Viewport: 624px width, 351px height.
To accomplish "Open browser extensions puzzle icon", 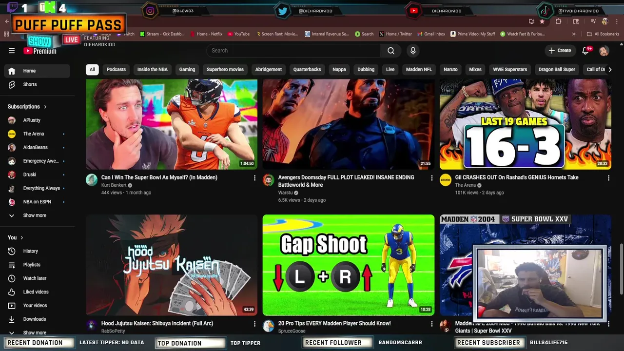I will pyautogui.click(x=559, y=21).
